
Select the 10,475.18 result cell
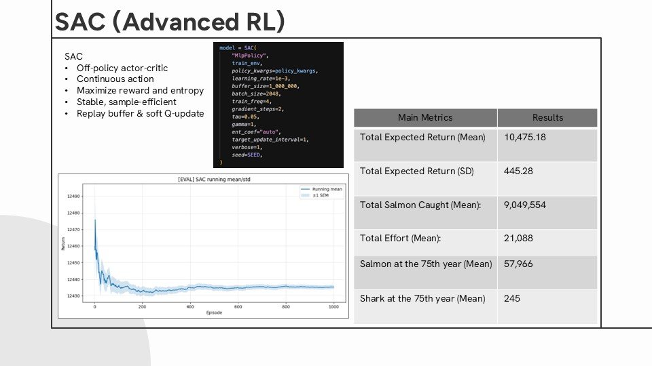[547, 145]
